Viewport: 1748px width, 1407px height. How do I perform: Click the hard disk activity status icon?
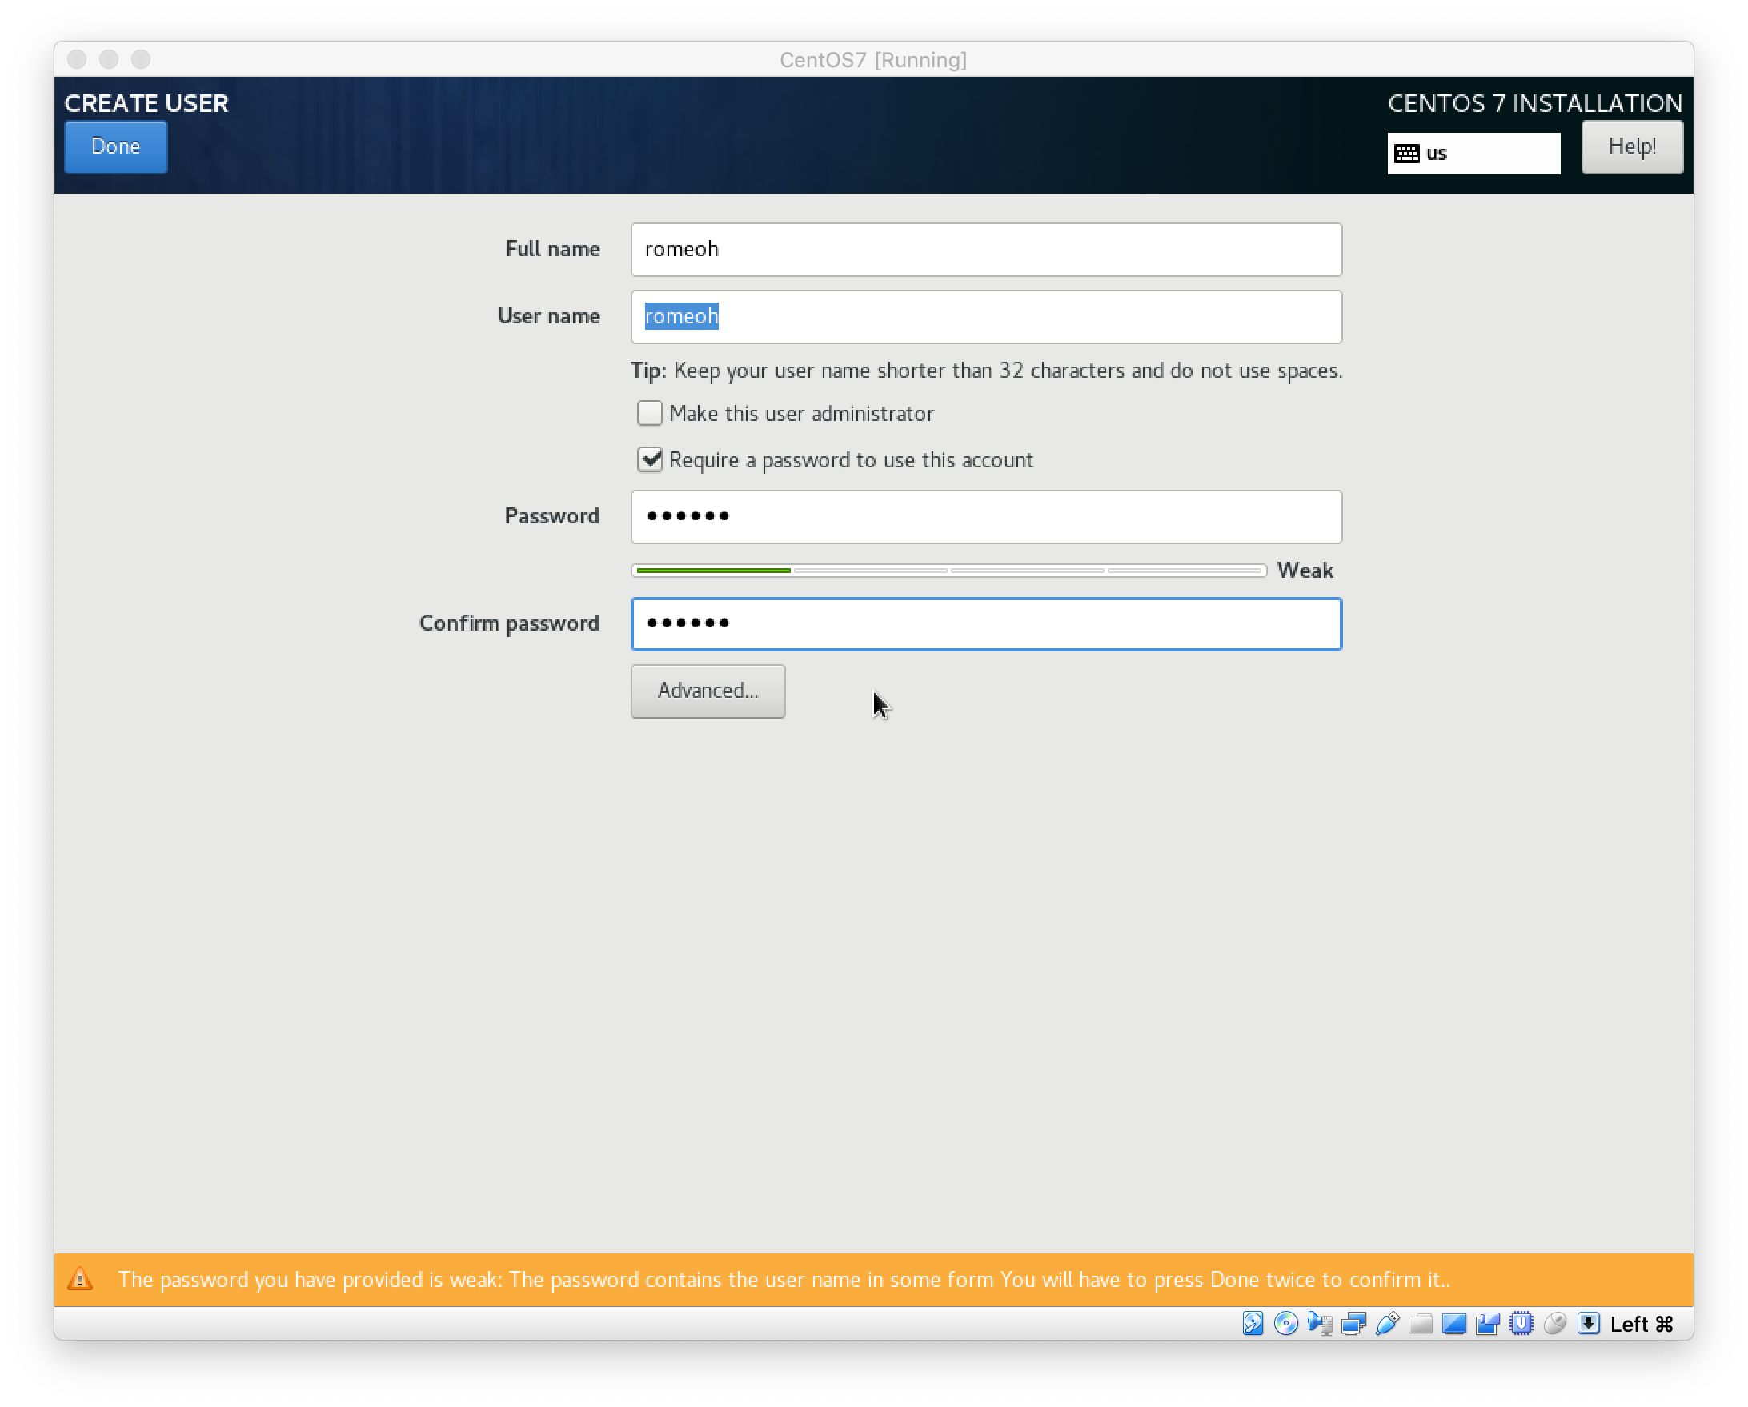[1253, 1324]
